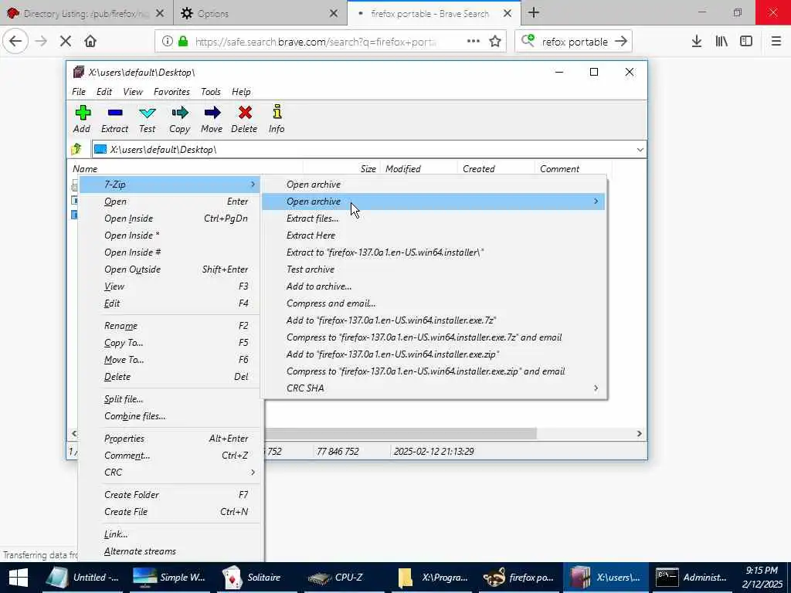Open the File menu in 7-Zip
791x593 pixels.
tap(79, 92)
